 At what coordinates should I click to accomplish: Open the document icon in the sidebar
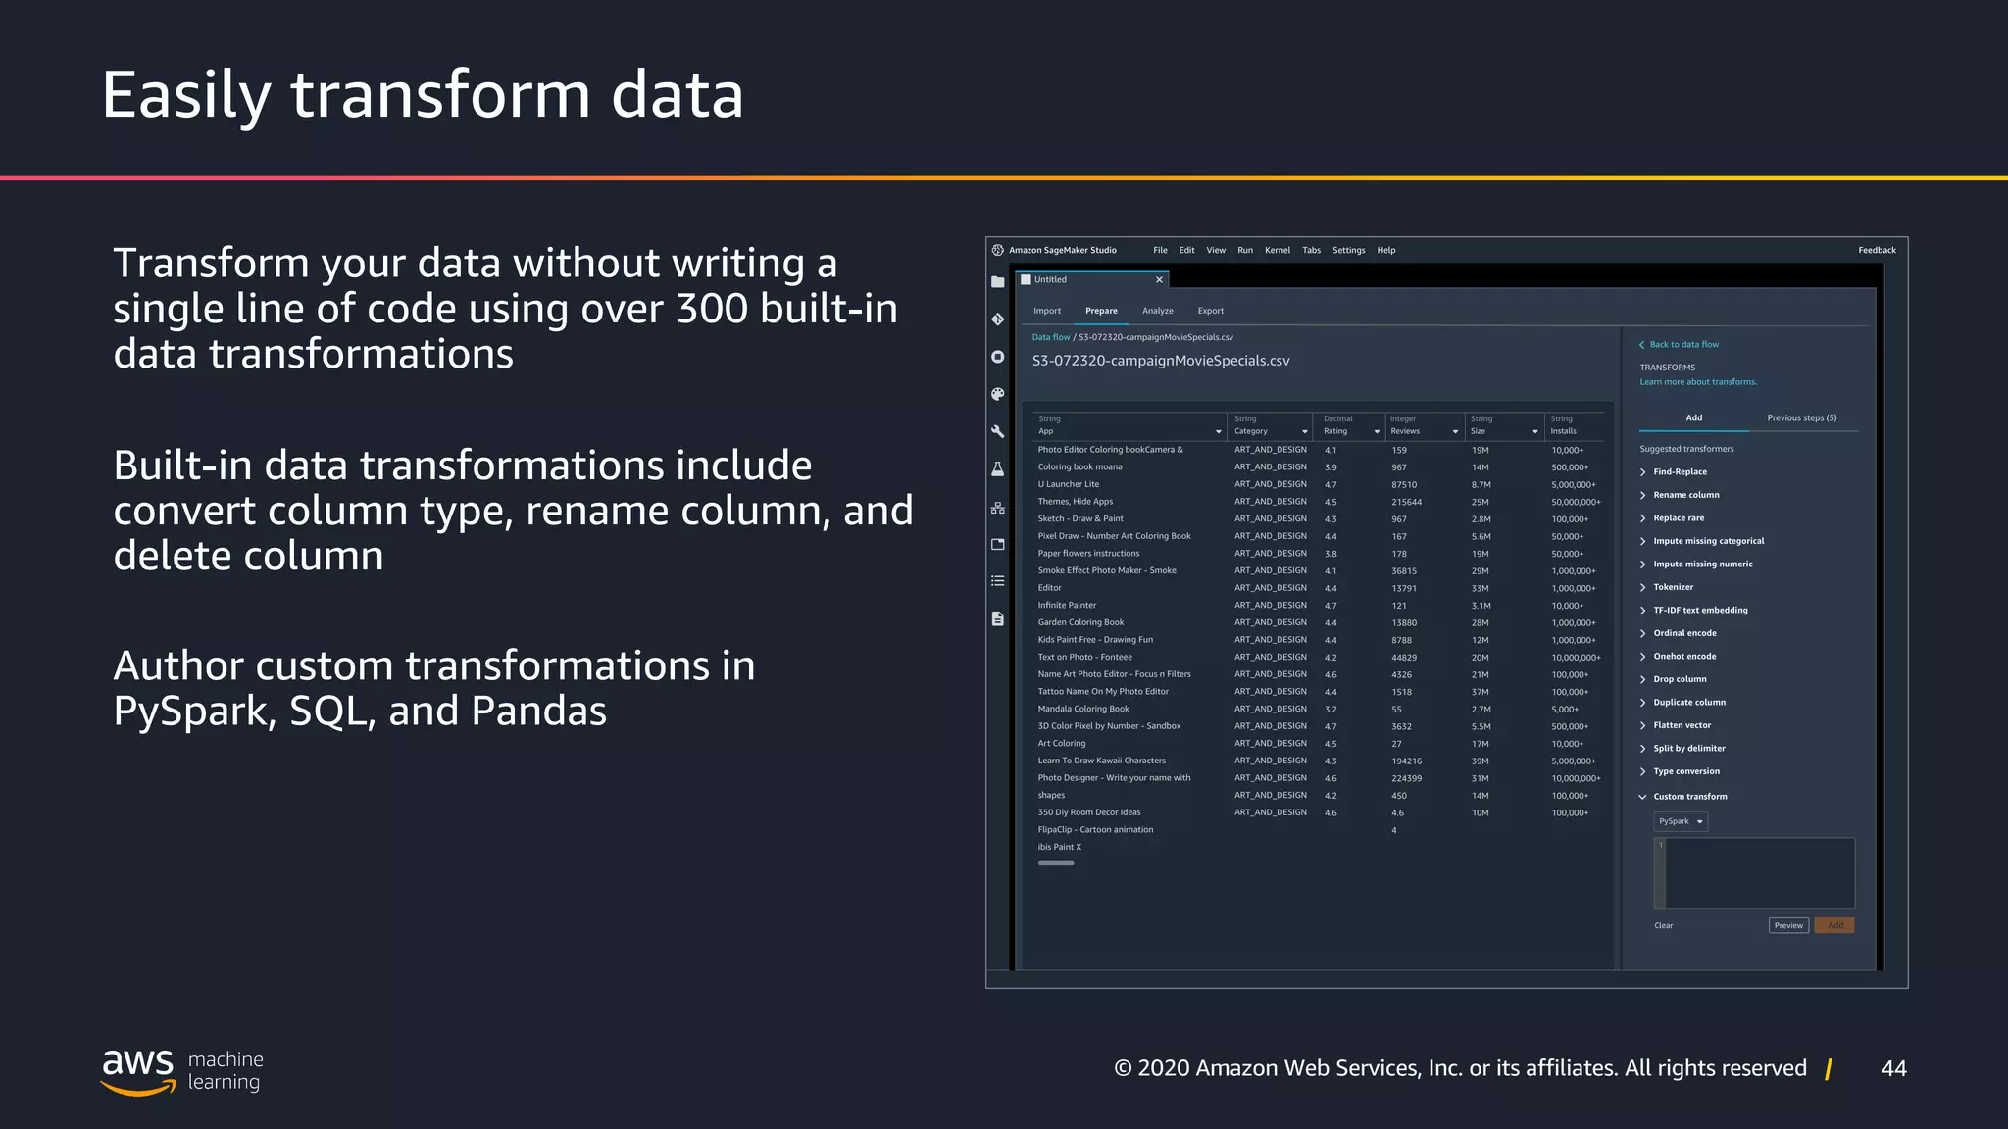(x=997, y=618)
